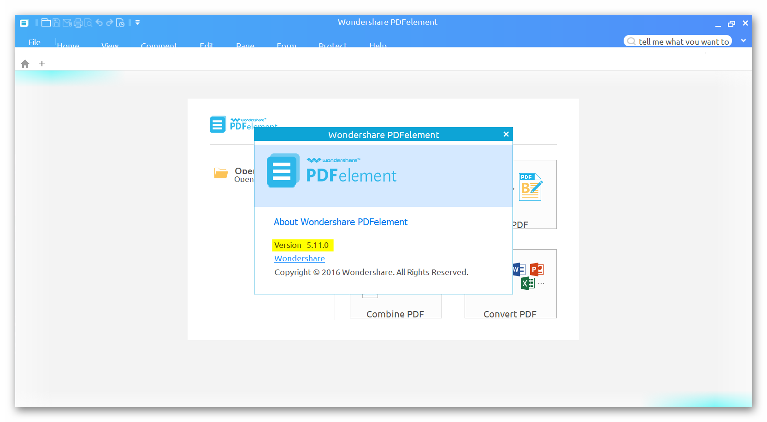Screen dimensions: 767x422
Task: Click the email attachment envelope icon
Action: pos(67,22)
